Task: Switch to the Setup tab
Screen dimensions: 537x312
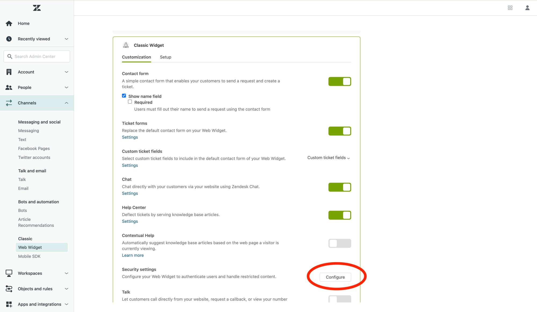Action: (x=165, y=57)
